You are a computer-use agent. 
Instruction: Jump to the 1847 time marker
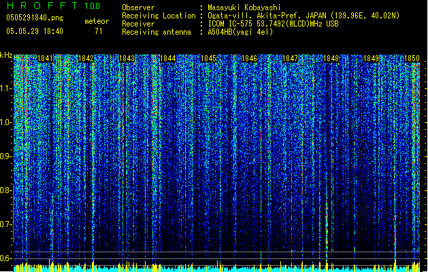(x=291, y=59)
